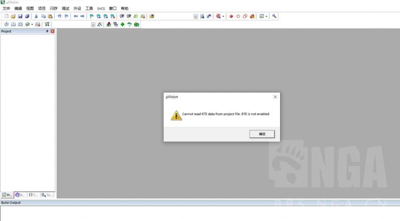Undo the last action with the toolbar arrow
This screenshot has width=400, height=221.
pos(59,16)
